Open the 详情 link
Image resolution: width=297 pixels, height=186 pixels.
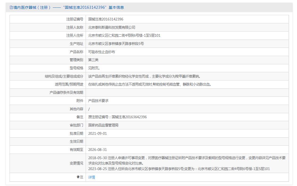coord(91,177)
